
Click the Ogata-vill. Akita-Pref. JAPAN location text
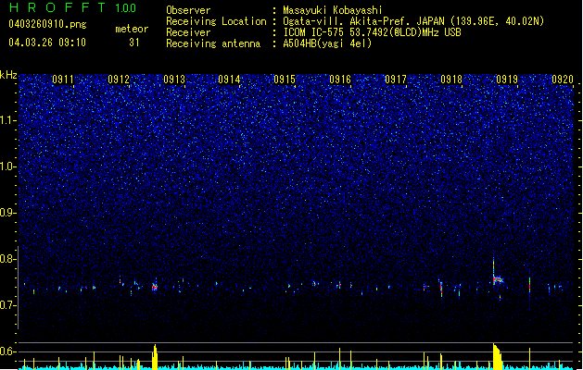pyautogui.click(x=364, y=21)
